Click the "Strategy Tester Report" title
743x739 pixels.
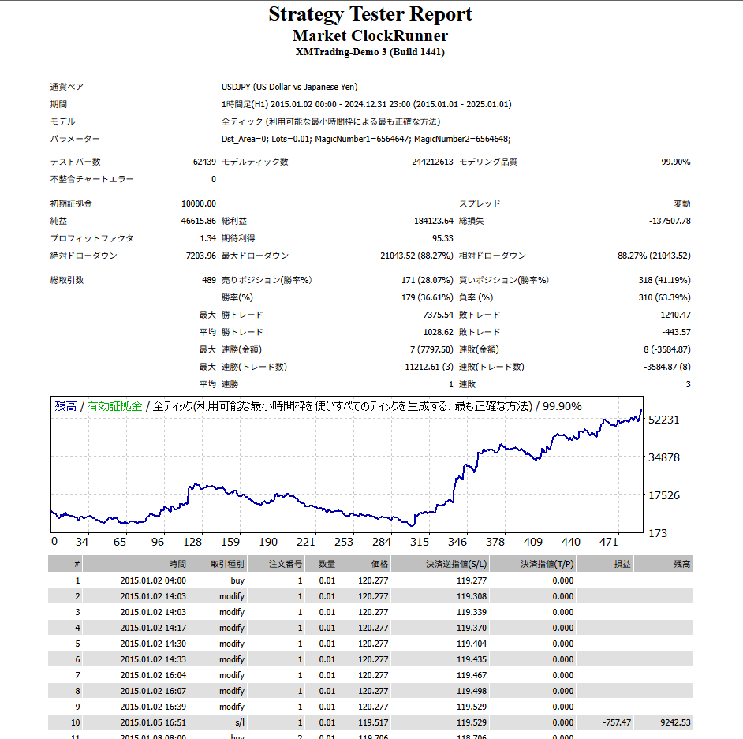pyautogui.click(x=371, y=14)
